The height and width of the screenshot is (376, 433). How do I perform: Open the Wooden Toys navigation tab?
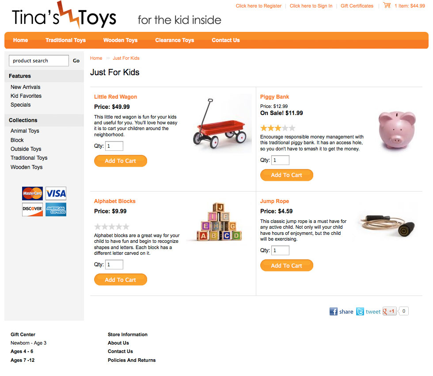click(120, 40)
